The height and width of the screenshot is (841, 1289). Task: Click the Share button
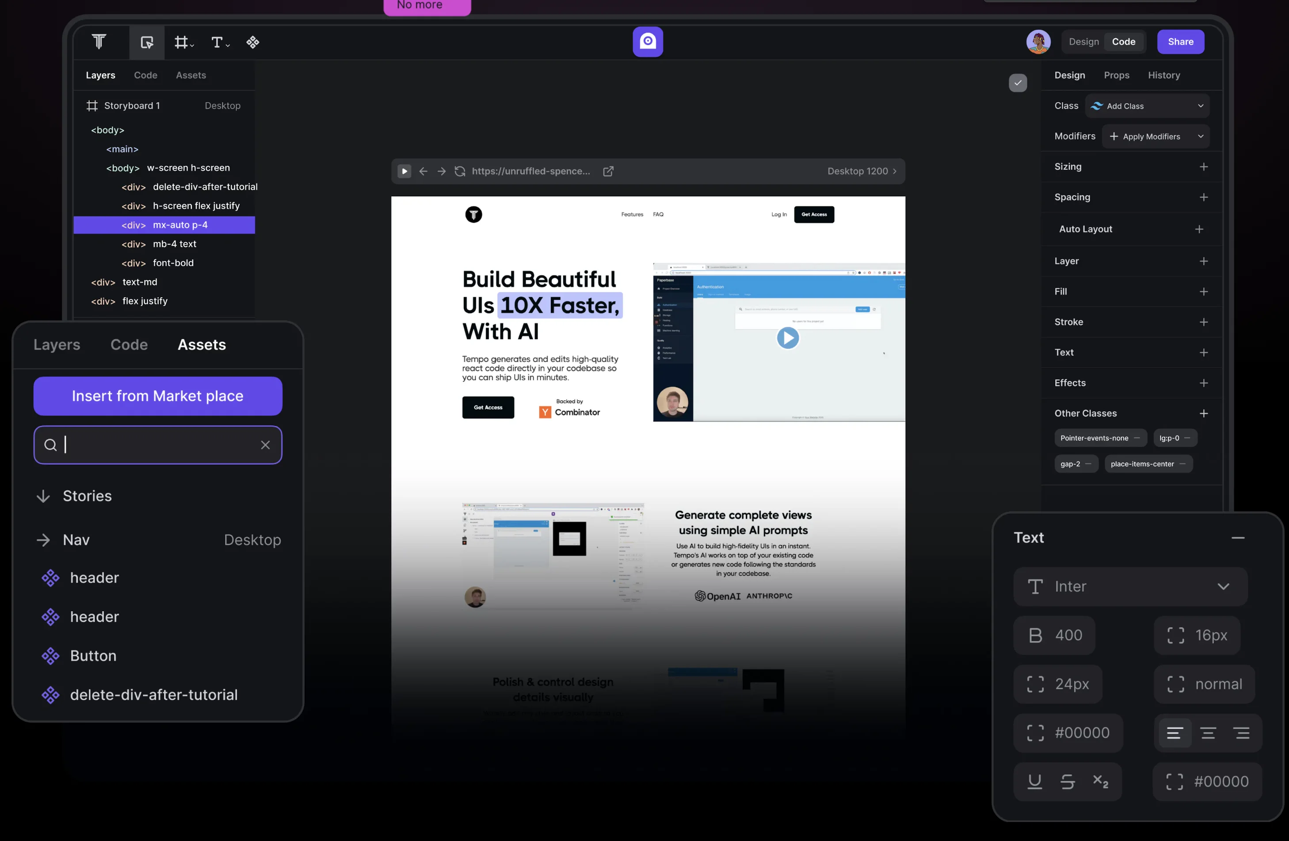point(1180,42)
